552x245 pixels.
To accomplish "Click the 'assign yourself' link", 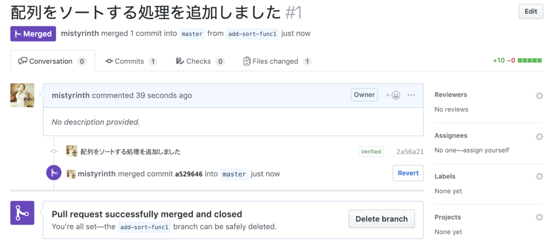I will 487,150.
